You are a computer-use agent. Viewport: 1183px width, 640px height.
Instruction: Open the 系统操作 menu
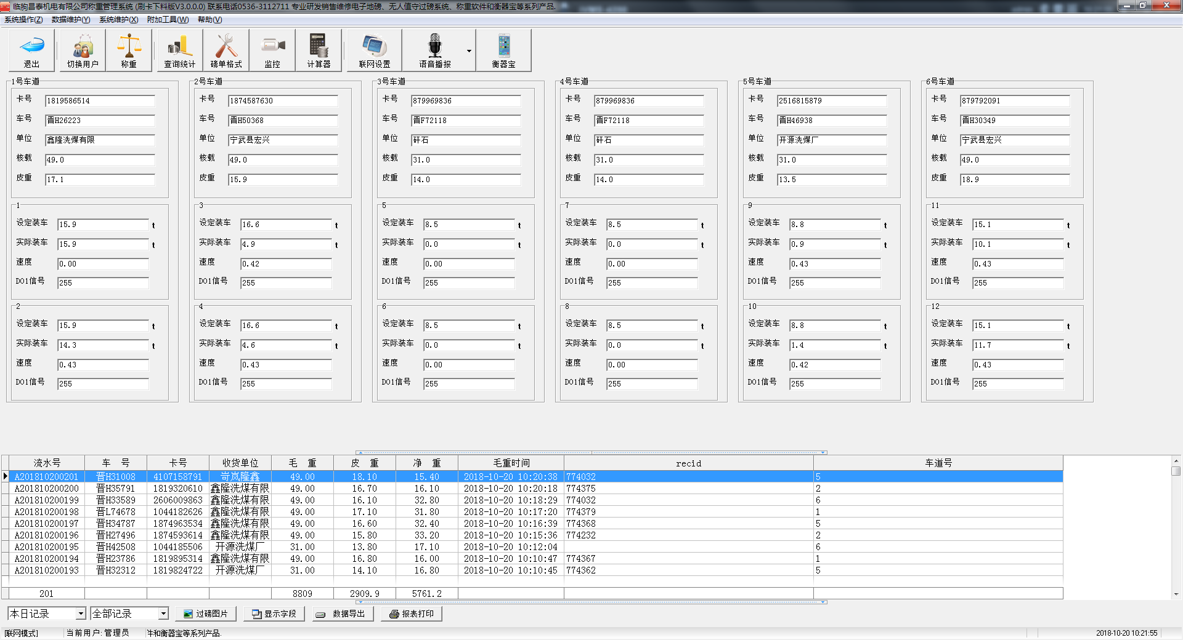[23, 20]
